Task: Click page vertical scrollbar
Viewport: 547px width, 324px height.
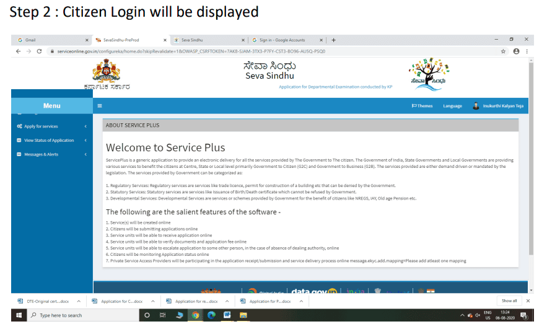Action: click(x=531, y=159)
